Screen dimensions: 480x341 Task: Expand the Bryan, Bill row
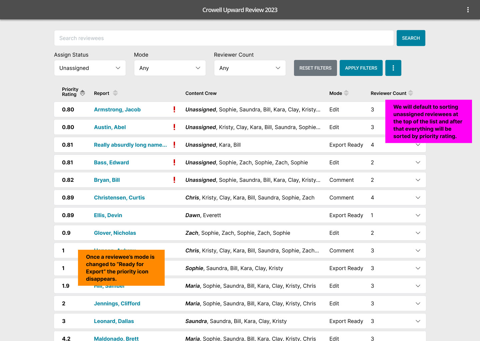point(418,180)
